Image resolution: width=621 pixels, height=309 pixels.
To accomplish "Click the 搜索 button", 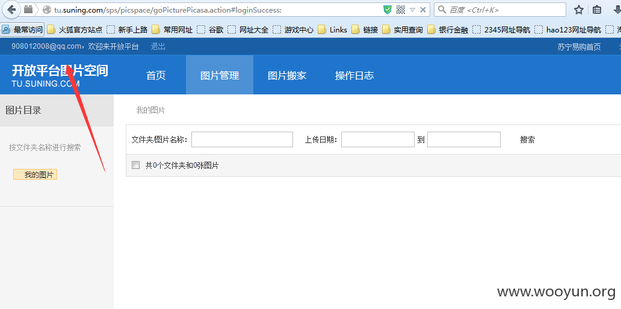I will coord(527,139).
